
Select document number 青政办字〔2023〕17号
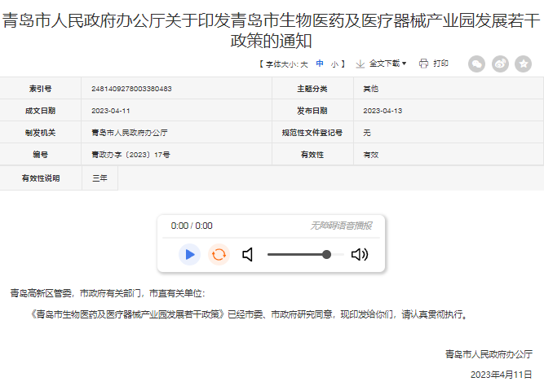[130, 155]
